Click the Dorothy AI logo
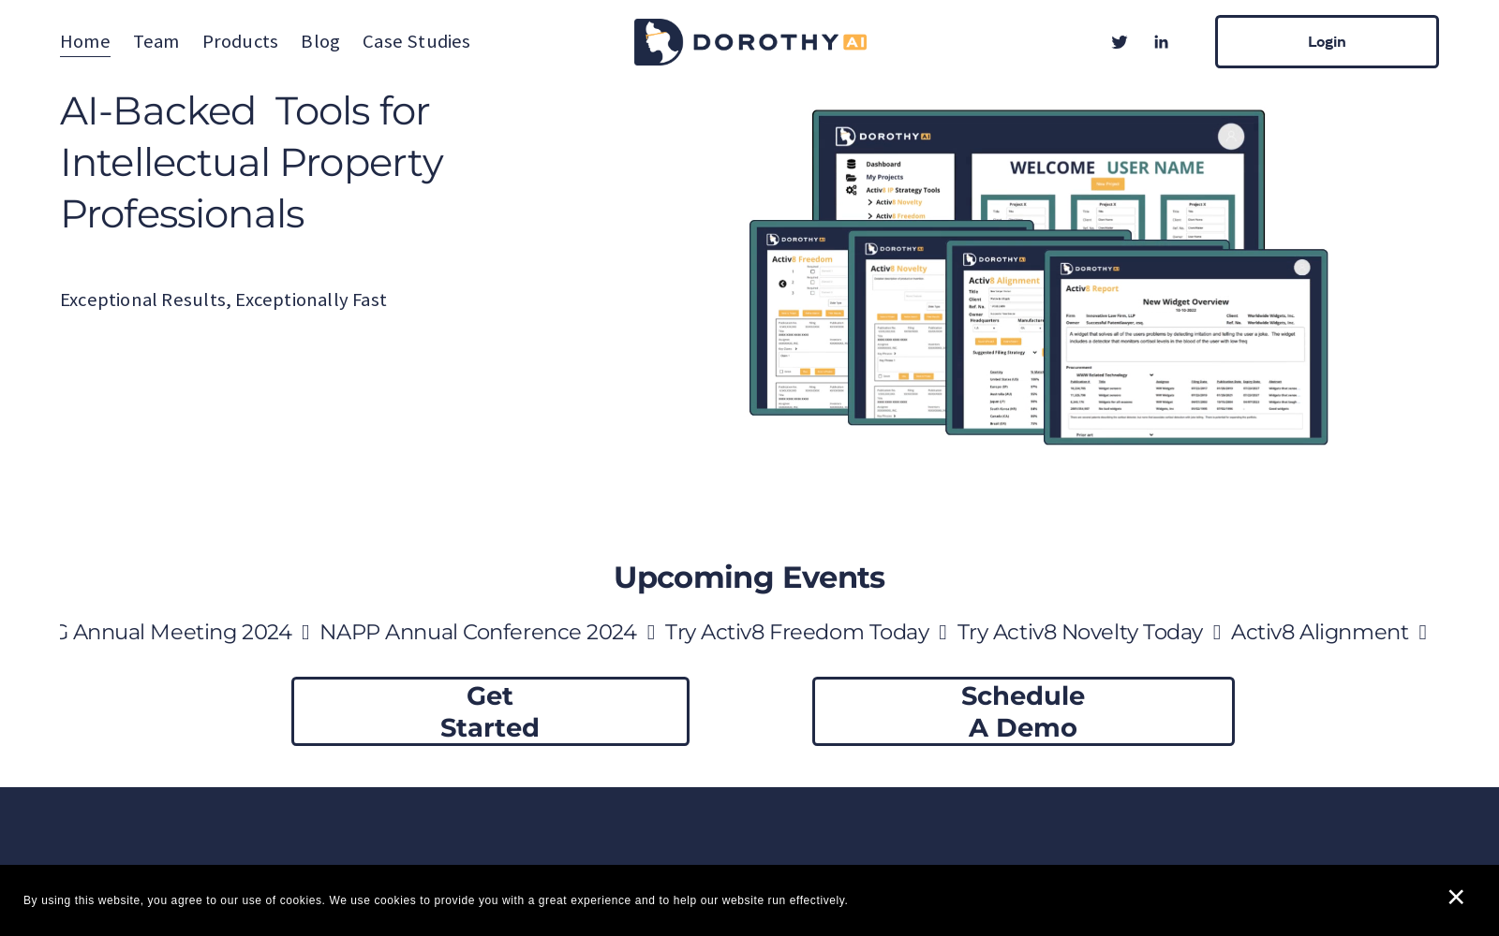The image size is (1499, 936). tap(750, 42)
